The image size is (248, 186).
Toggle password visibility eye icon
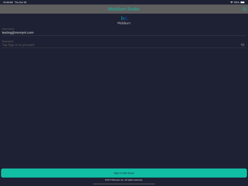(x=243, y=45)
